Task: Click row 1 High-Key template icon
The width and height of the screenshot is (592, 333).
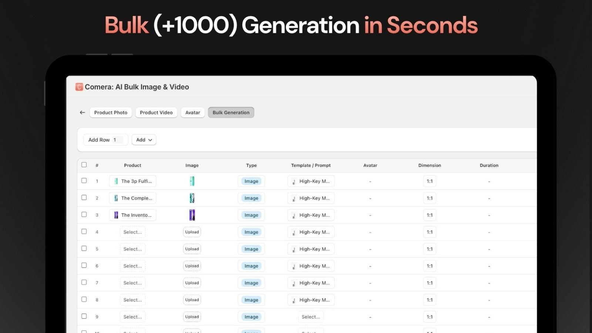Action: pos(294,181)
